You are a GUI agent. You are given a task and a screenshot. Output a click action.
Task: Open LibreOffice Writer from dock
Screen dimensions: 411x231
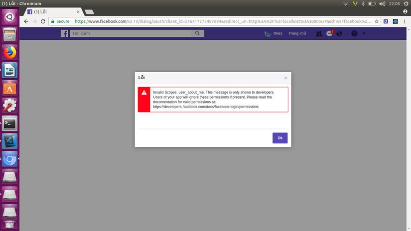tap(9, 70)
